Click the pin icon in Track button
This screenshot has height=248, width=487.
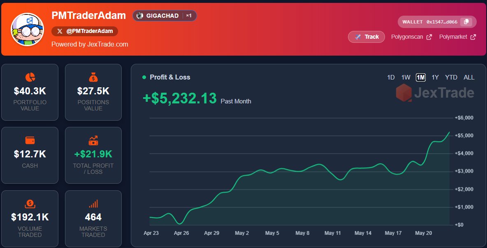click(x=358, y=37)
